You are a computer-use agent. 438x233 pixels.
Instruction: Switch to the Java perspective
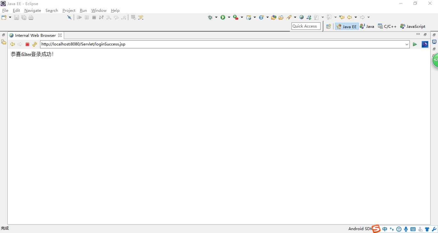click(367, 27)
